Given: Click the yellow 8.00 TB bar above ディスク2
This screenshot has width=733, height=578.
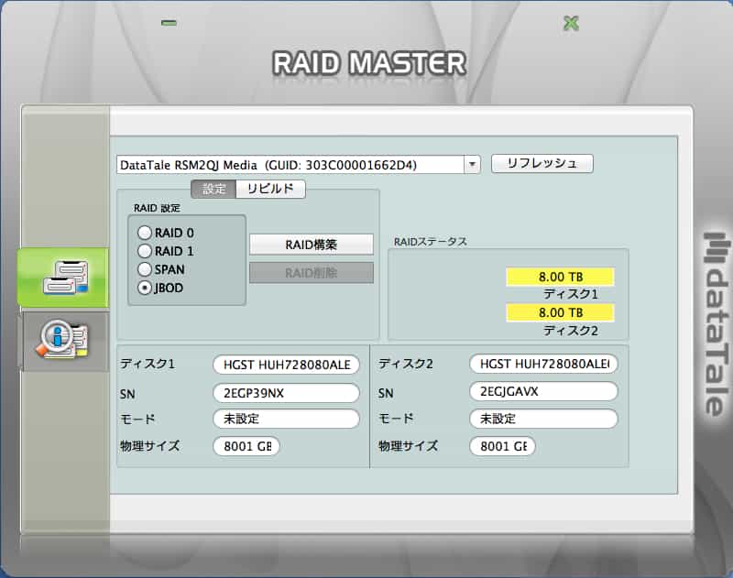Looking at the screenshot, I should tap(560, 312).
